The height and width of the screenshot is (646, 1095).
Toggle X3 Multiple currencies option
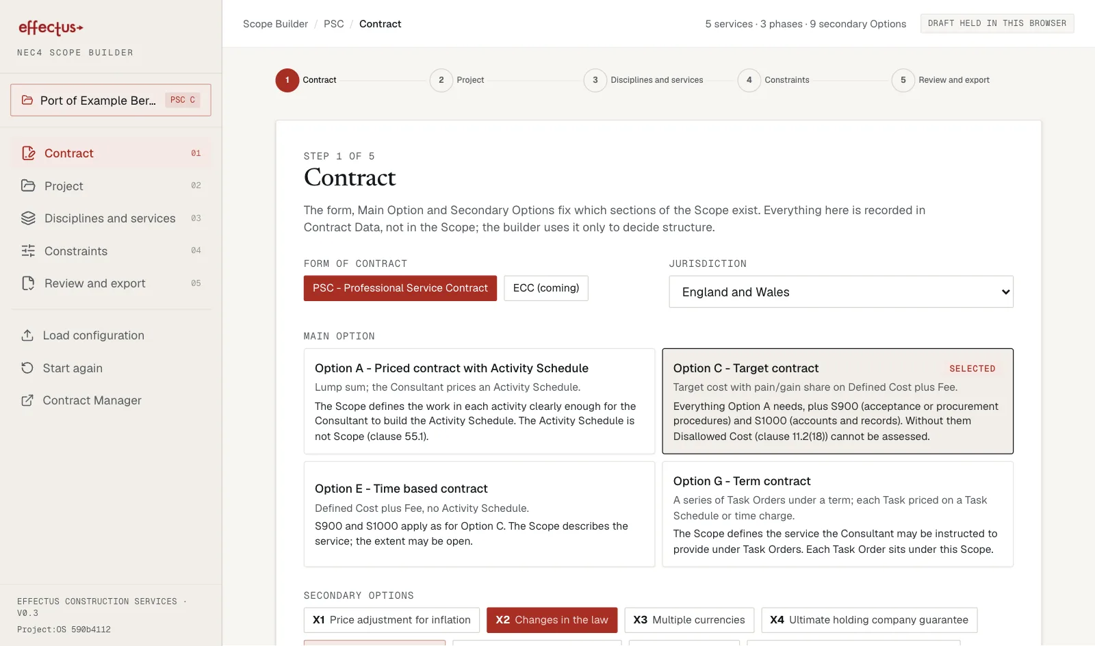(689, 620)
